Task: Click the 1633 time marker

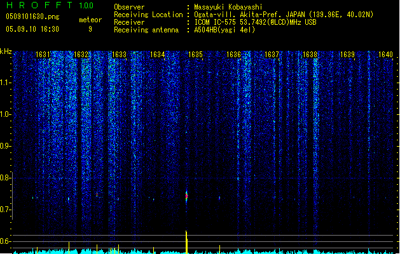Action: click(119, 55)
